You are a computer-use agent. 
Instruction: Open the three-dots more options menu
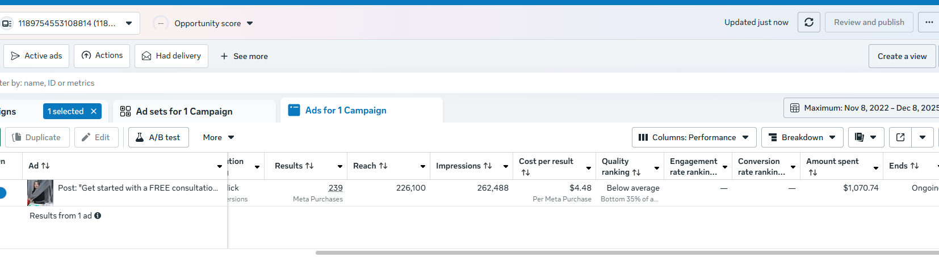[x=929, y=22]
